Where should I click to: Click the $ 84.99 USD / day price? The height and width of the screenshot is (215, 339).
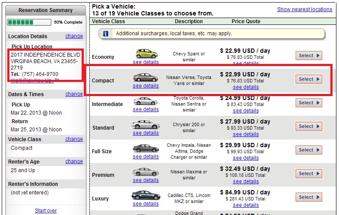pyautogui.click(x=245, y=192)
